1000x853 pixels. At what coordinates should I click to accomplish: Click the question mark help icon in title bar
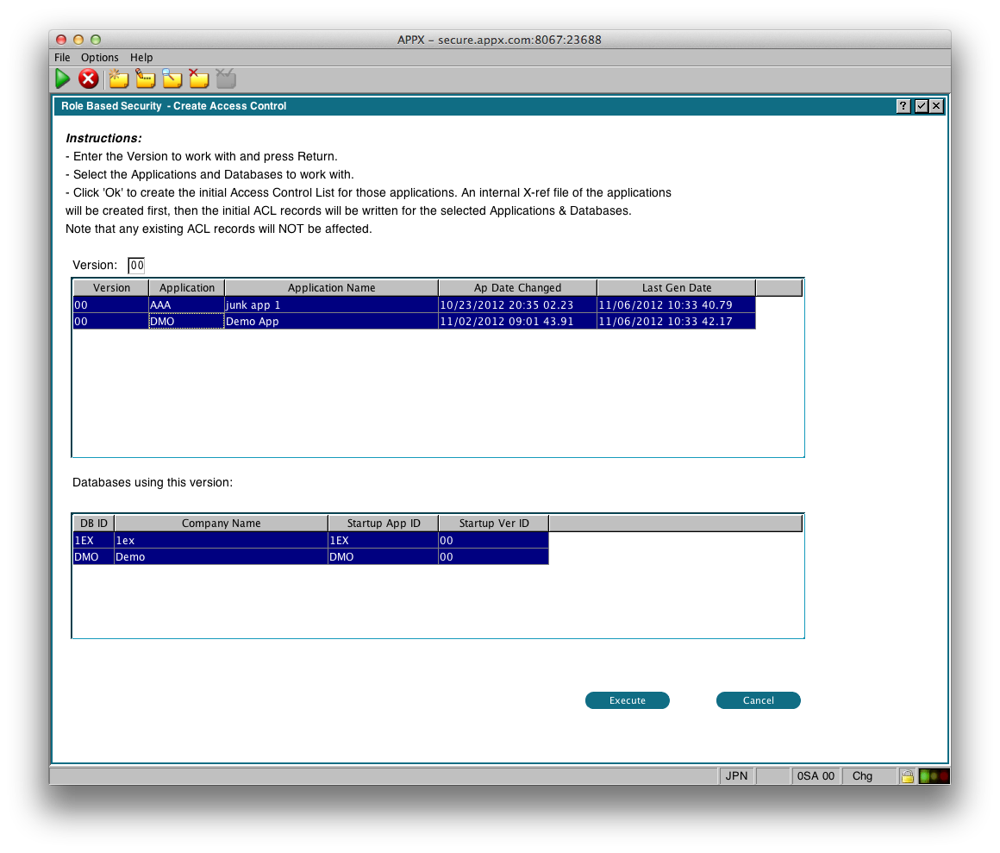[903, 106]
